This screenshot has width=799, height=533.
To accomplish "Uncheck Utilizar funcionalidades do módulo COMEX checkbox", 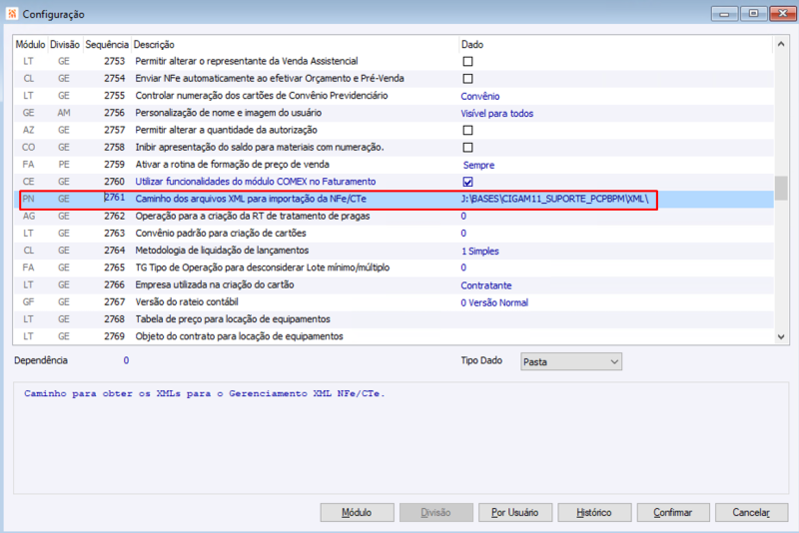I will [467, 182].
